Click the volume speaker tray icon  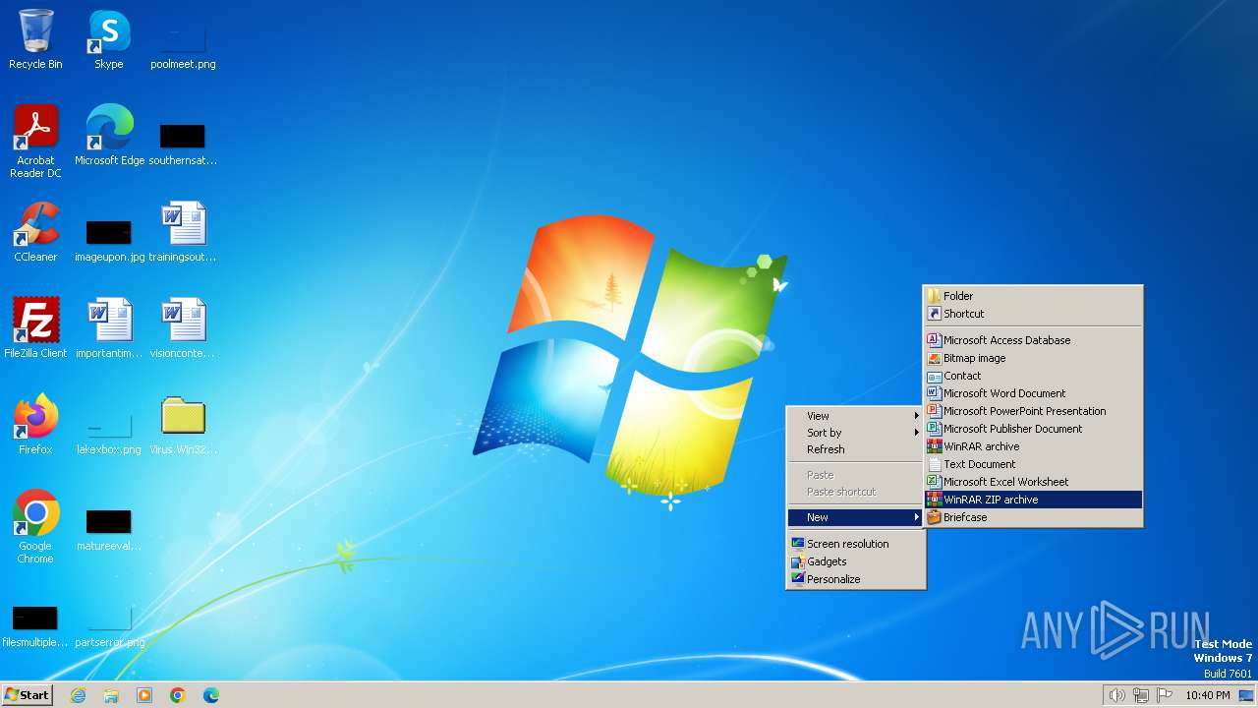[1116, 695]
